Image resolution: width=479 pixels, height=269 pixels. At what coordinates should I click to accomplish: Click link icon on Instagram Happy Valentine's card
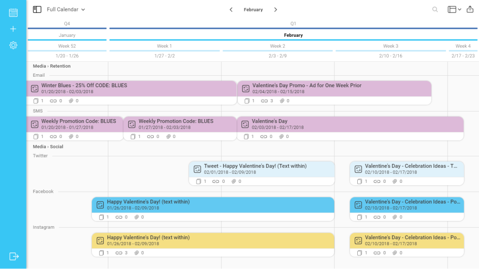click(119, 253)
